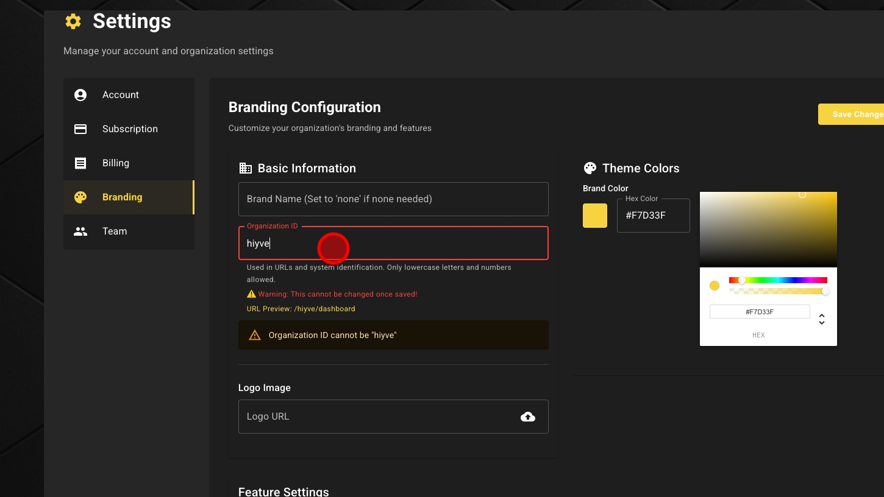Click the Account person icon
This screenshot has width=884, height=497.
pos(80,95)
